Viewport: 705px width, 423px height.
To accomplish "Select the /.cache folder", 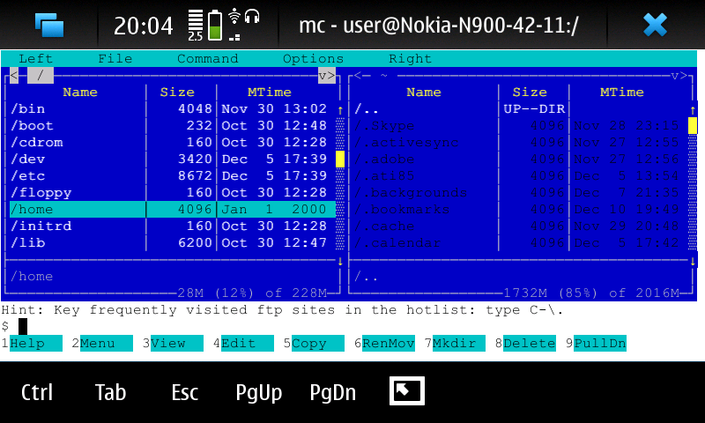I will (521, 226).
